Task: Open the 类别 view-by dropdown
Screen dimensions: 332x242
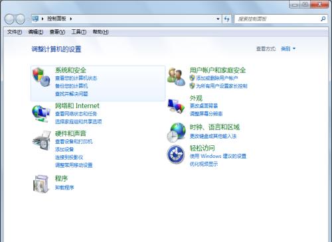Action: pos(288,48)
